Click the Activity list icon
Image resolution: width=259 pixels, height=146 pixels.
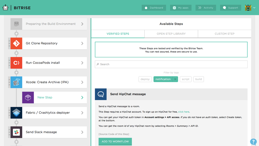pos(200,8)
